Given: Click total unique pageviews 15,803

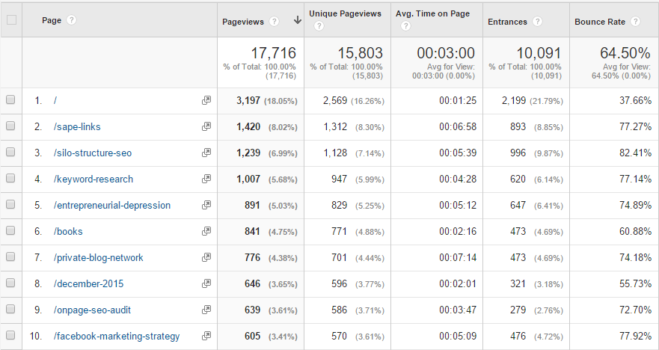Looking at the screenshot, I should 361,53.
